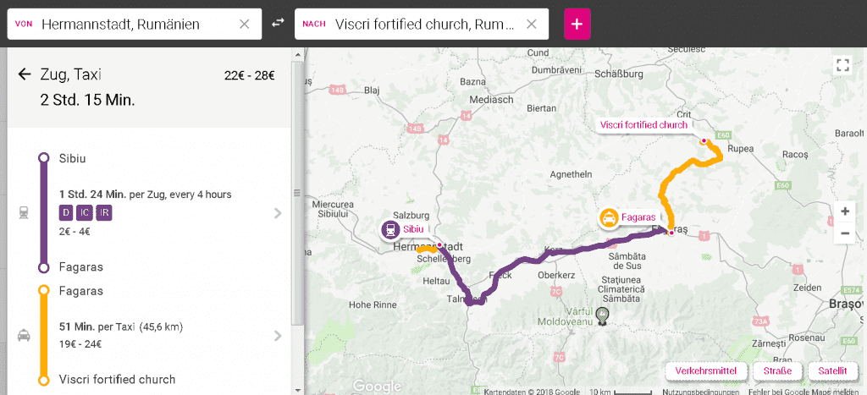The width and height of the screenshot is (867, 395).
Task: Clear the Hermannstadt origin field
Action: pos(245,24)
